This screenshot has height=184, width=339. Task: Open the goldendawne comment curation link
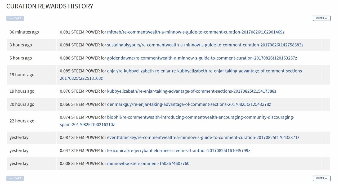tap(202, 58)
